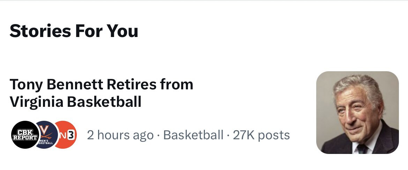
Task: Click the 2 hours ago timestamp
Action: coord(120,135)
